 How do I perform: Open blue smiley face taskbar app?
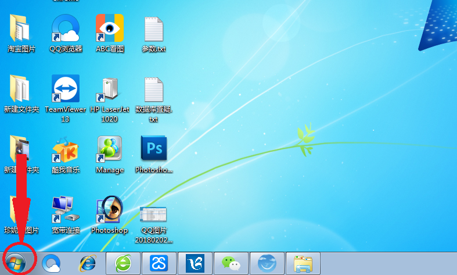[267, 263]
